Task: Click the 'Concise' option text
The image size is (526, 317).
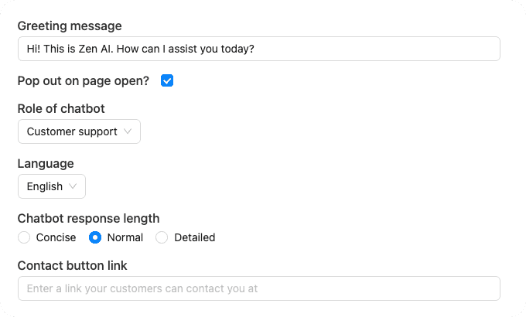Action: (x=56, y=237)
